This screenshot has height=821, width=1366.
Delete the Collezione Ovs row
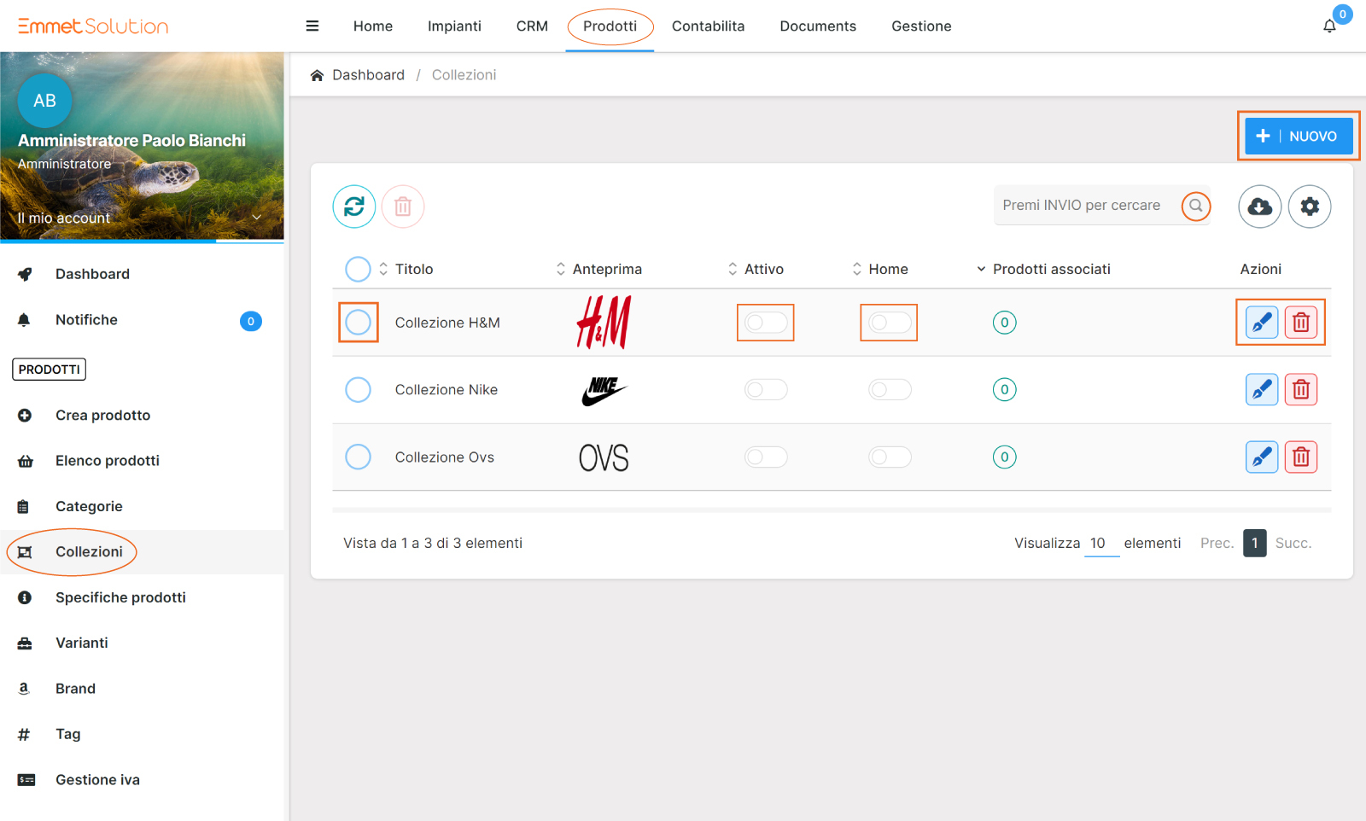[1300, 457]
